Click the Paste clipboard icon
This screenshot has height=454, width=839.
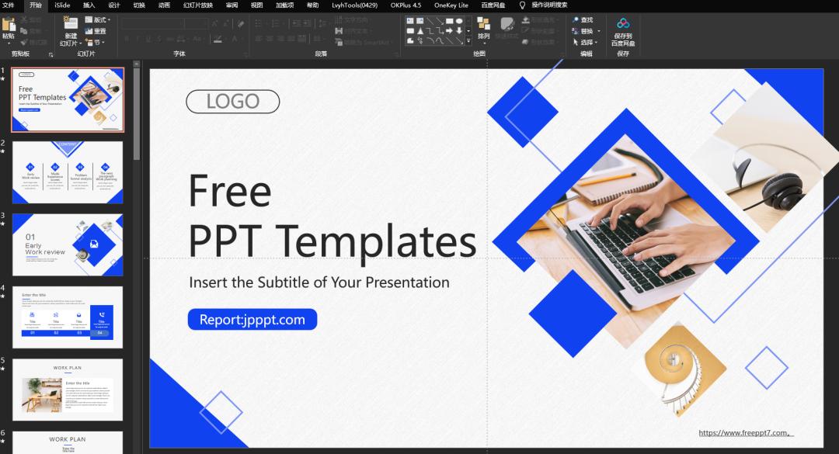click(x=9, y=25)
